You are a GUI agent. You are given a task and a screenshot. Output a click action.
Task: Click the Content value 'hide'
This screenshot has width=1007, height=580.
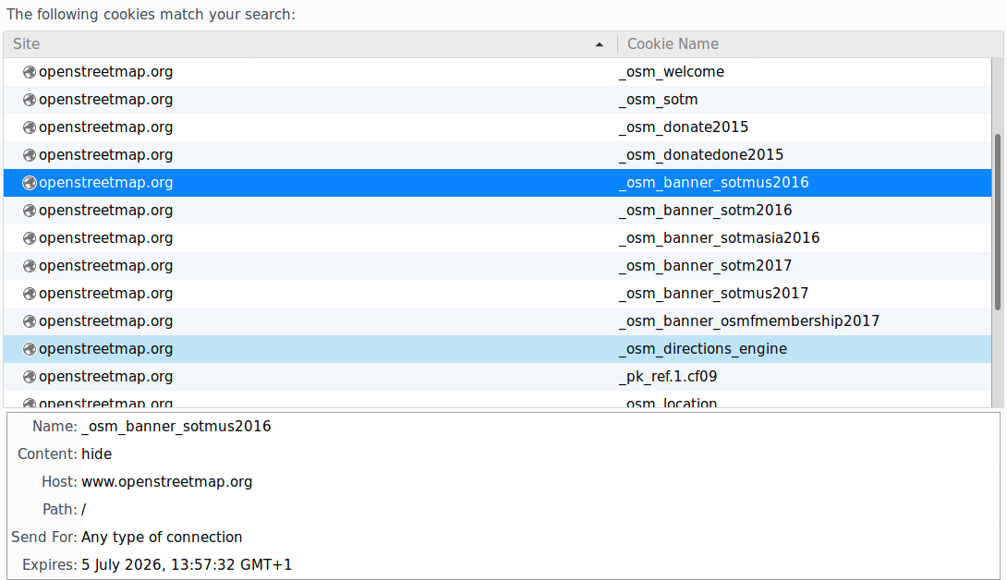point(96,454)
